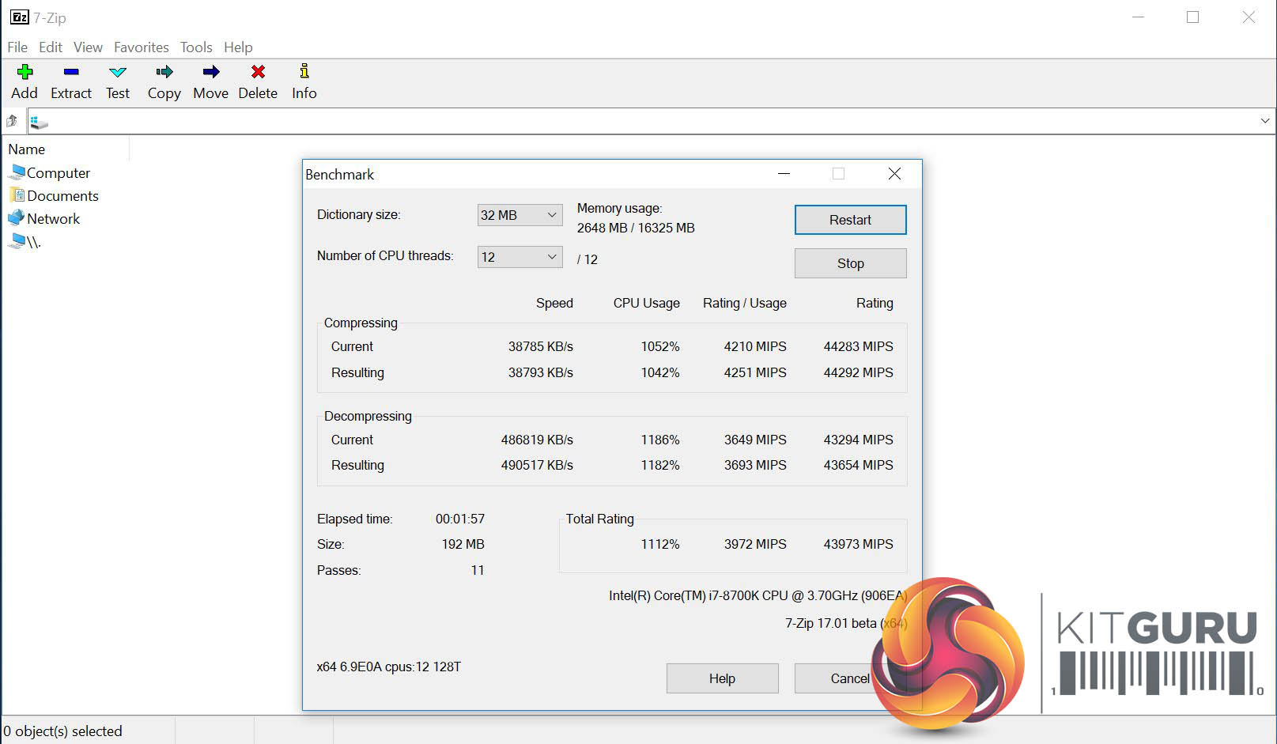Viewport: 1277px width, 744px height.
Task: Expand the address bar path dropdown arrow
Action: [1264, 121]
